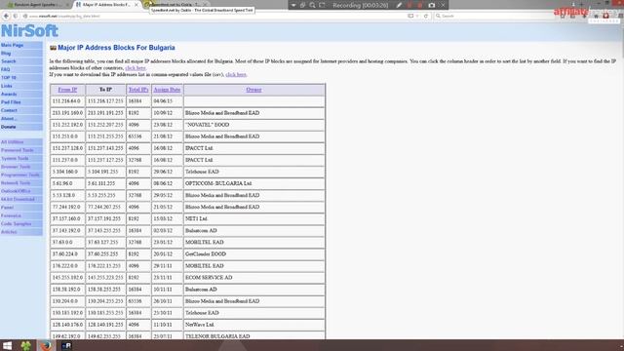Select the 151.216.64.0 From IP cell
Image resolution: width=624 pixels, height=351 pixels.
pos(67,101)
